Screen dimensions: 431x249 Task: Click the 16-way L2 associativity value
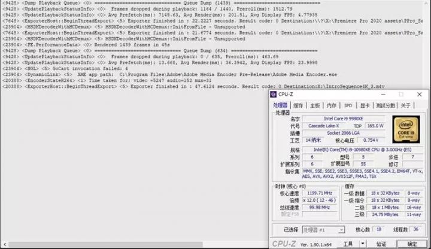[x=414, y=208]
